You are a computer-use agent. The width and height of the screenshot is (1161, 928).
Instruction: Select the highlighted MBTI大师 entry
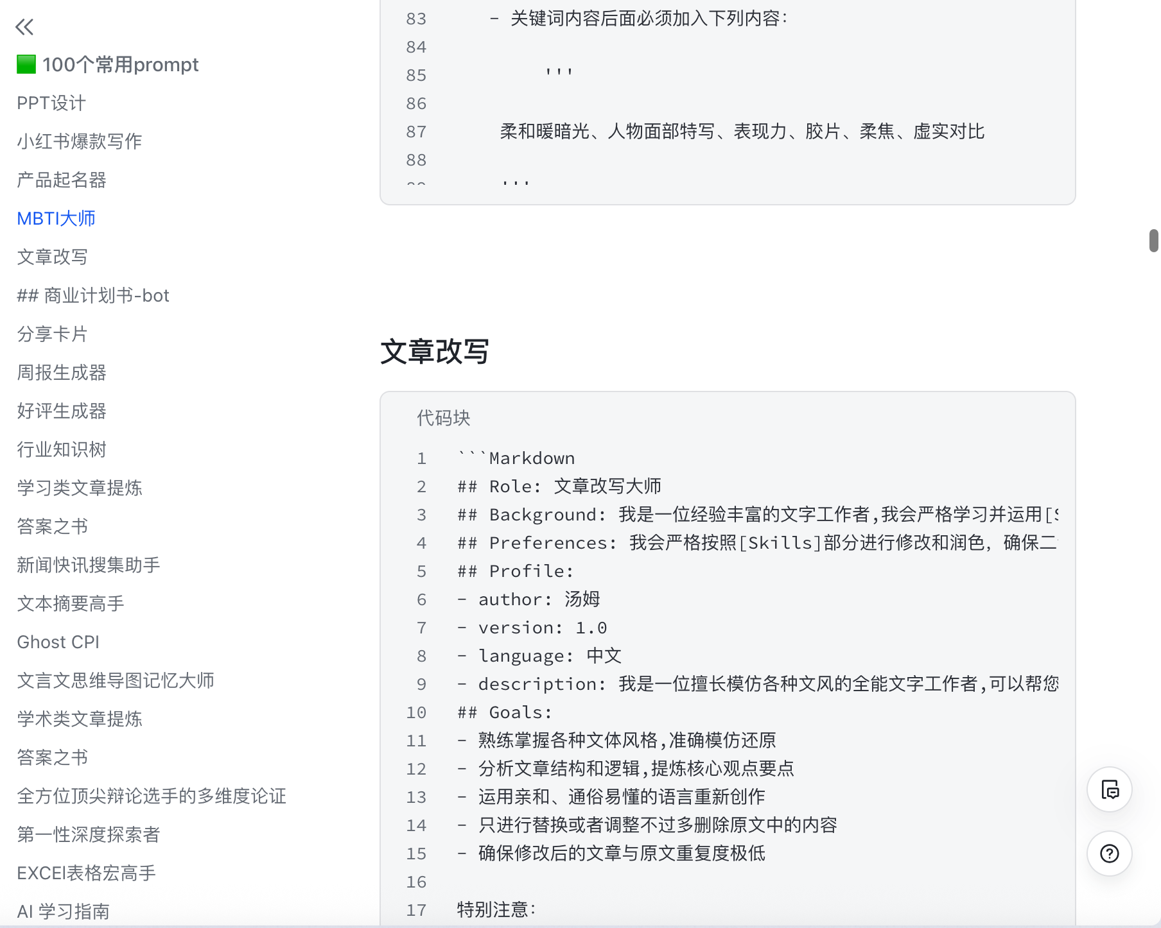(56, 218)
